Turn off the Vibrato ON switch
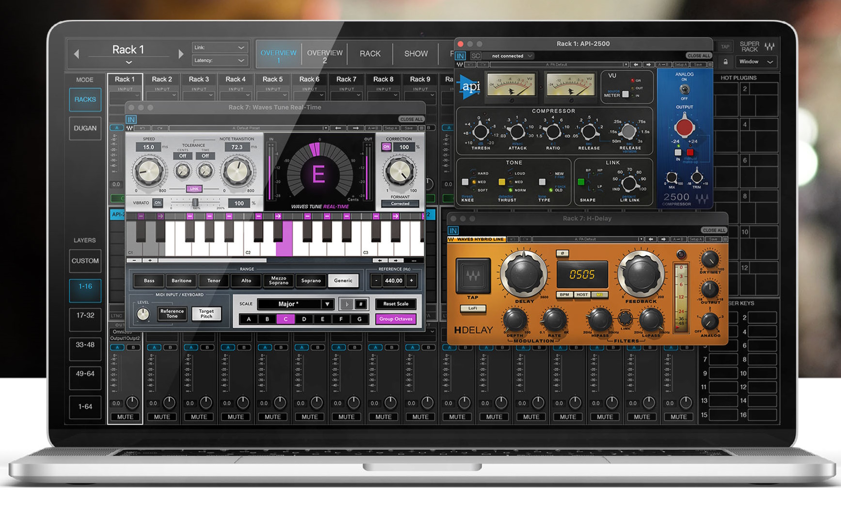This screenshot has width=841, height=510. 158,203
